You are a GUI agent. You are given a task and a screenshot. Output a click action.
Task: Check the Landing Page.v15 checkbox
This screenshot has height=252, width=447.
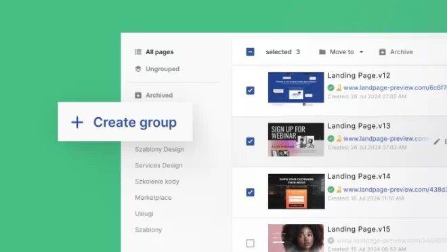(250, 243)
